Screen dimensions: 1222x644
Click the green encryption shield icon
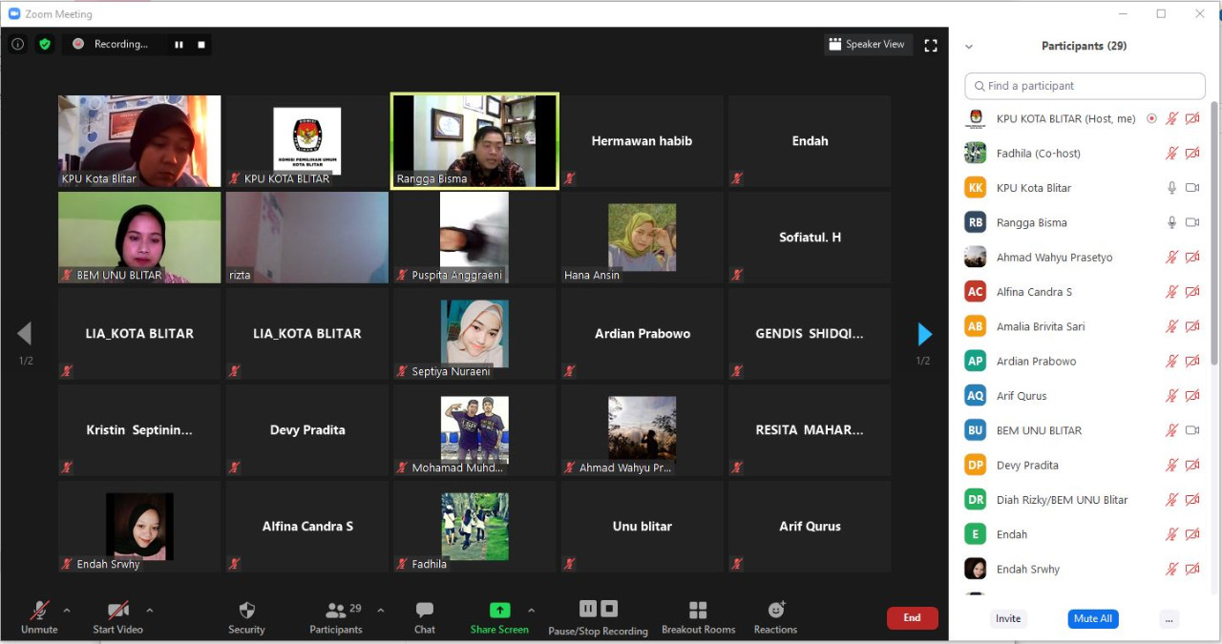tap(45, 44)
